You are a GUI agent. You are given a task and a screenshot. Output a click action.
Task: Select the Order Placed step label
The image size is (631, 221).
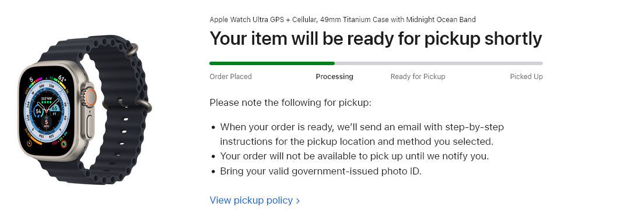tap(230, 77)
